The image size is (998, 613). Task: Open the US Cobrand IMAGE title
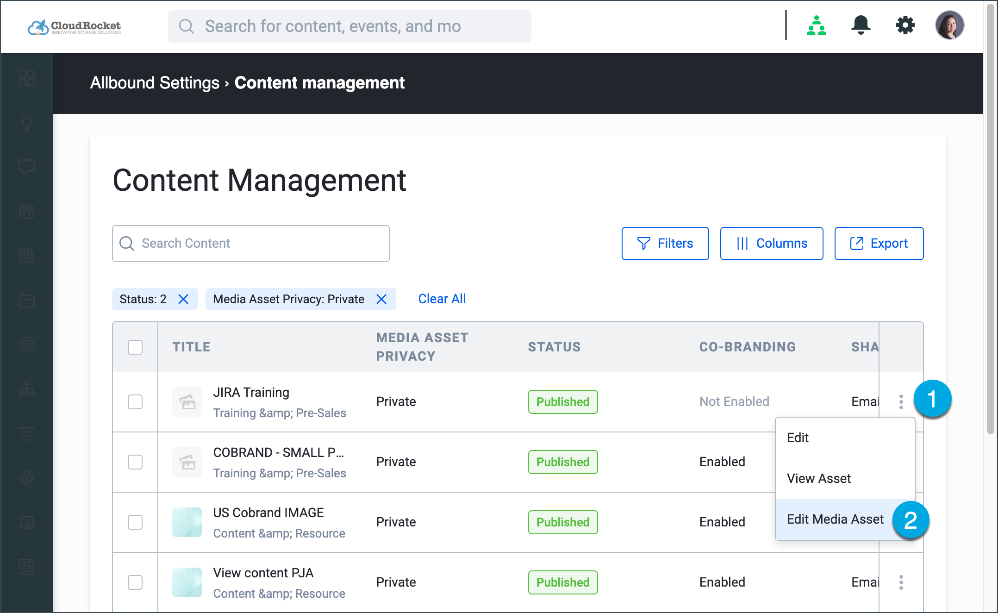(268, 513)
